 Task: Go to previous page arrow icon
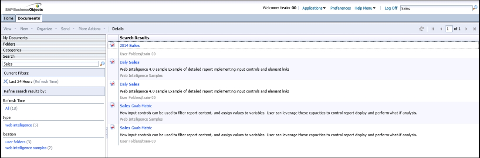pyautogui.click(x=441, y=29)
